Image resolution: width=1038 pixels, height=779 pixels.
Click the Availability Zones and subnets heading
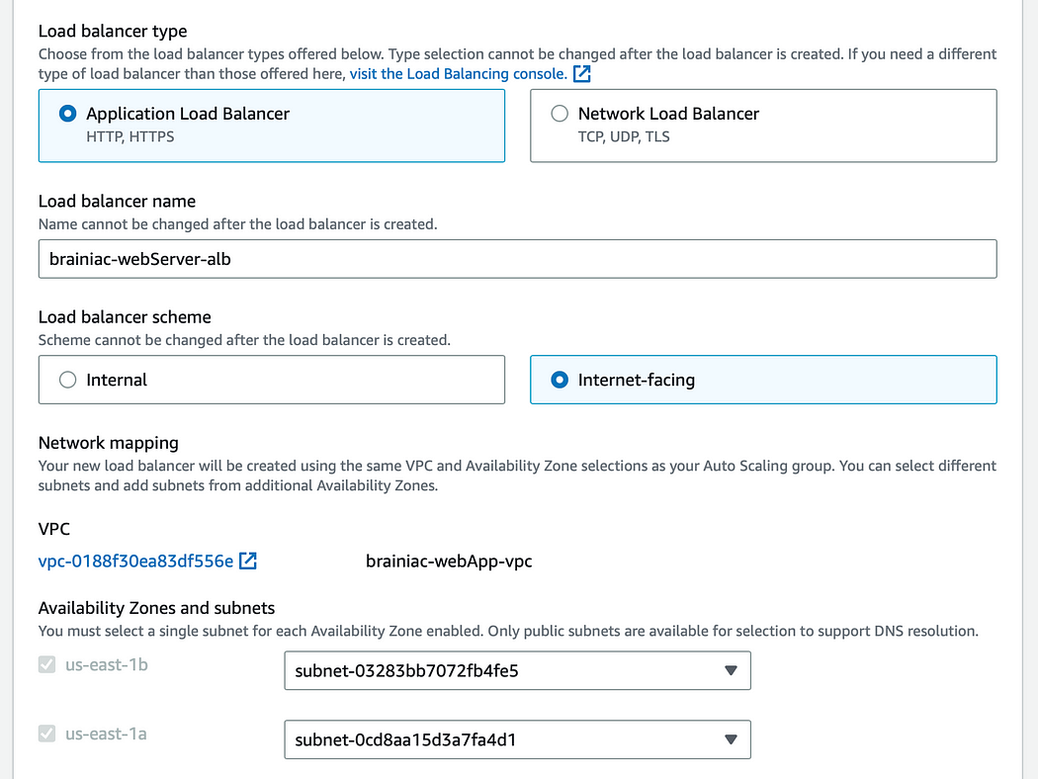[157, 608]
